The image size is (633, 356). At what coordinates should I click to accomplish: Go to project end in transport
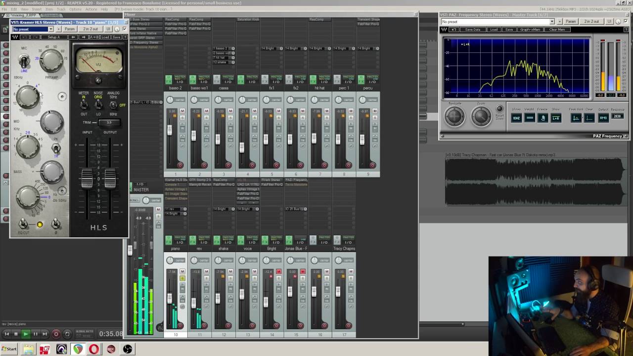tap(45, 334)
